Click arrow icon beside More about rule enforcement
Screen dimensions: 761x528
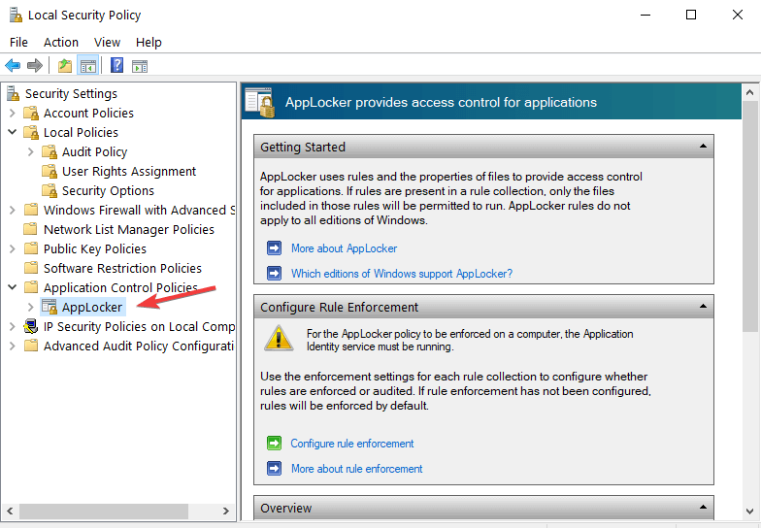tap(274, 468)
